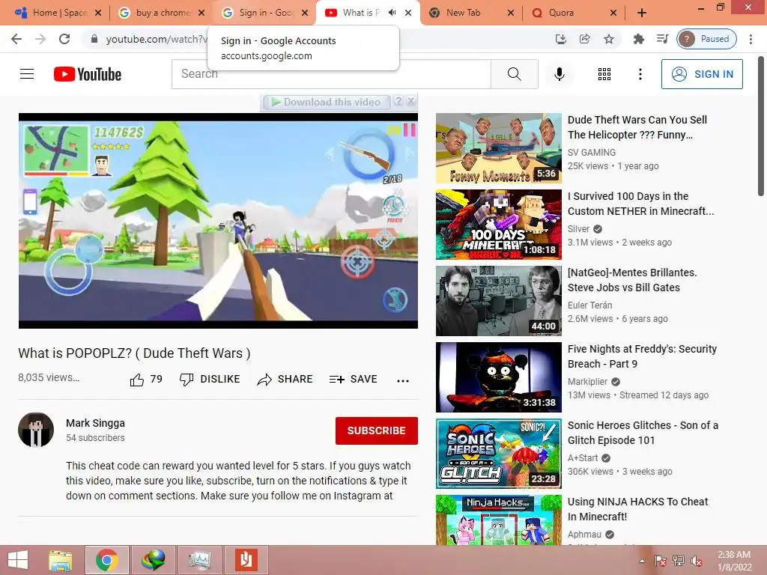Like the video with thumbs up

click(146, 380)
